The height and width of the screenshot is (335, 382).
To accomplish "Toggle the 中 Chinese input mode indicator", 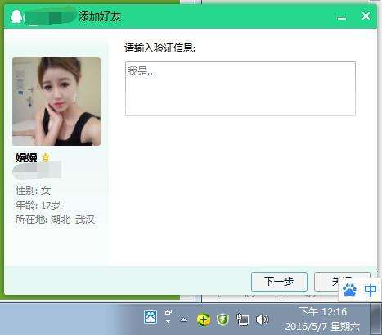I will [371, 290].
